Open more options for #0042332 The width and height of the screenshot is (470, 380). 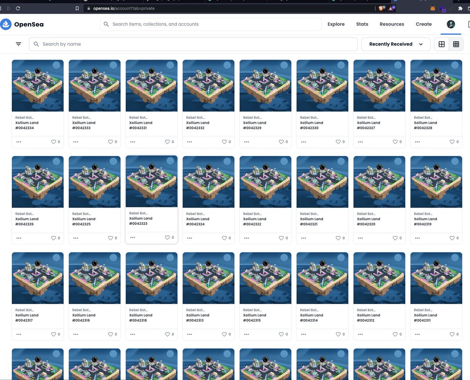190,142
